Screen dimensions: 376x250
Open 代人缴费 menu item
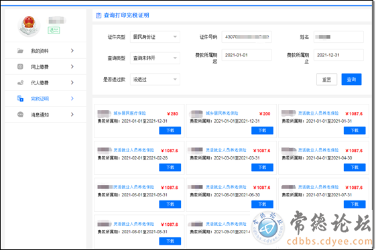pyautogui.click(x=46, y=82)
